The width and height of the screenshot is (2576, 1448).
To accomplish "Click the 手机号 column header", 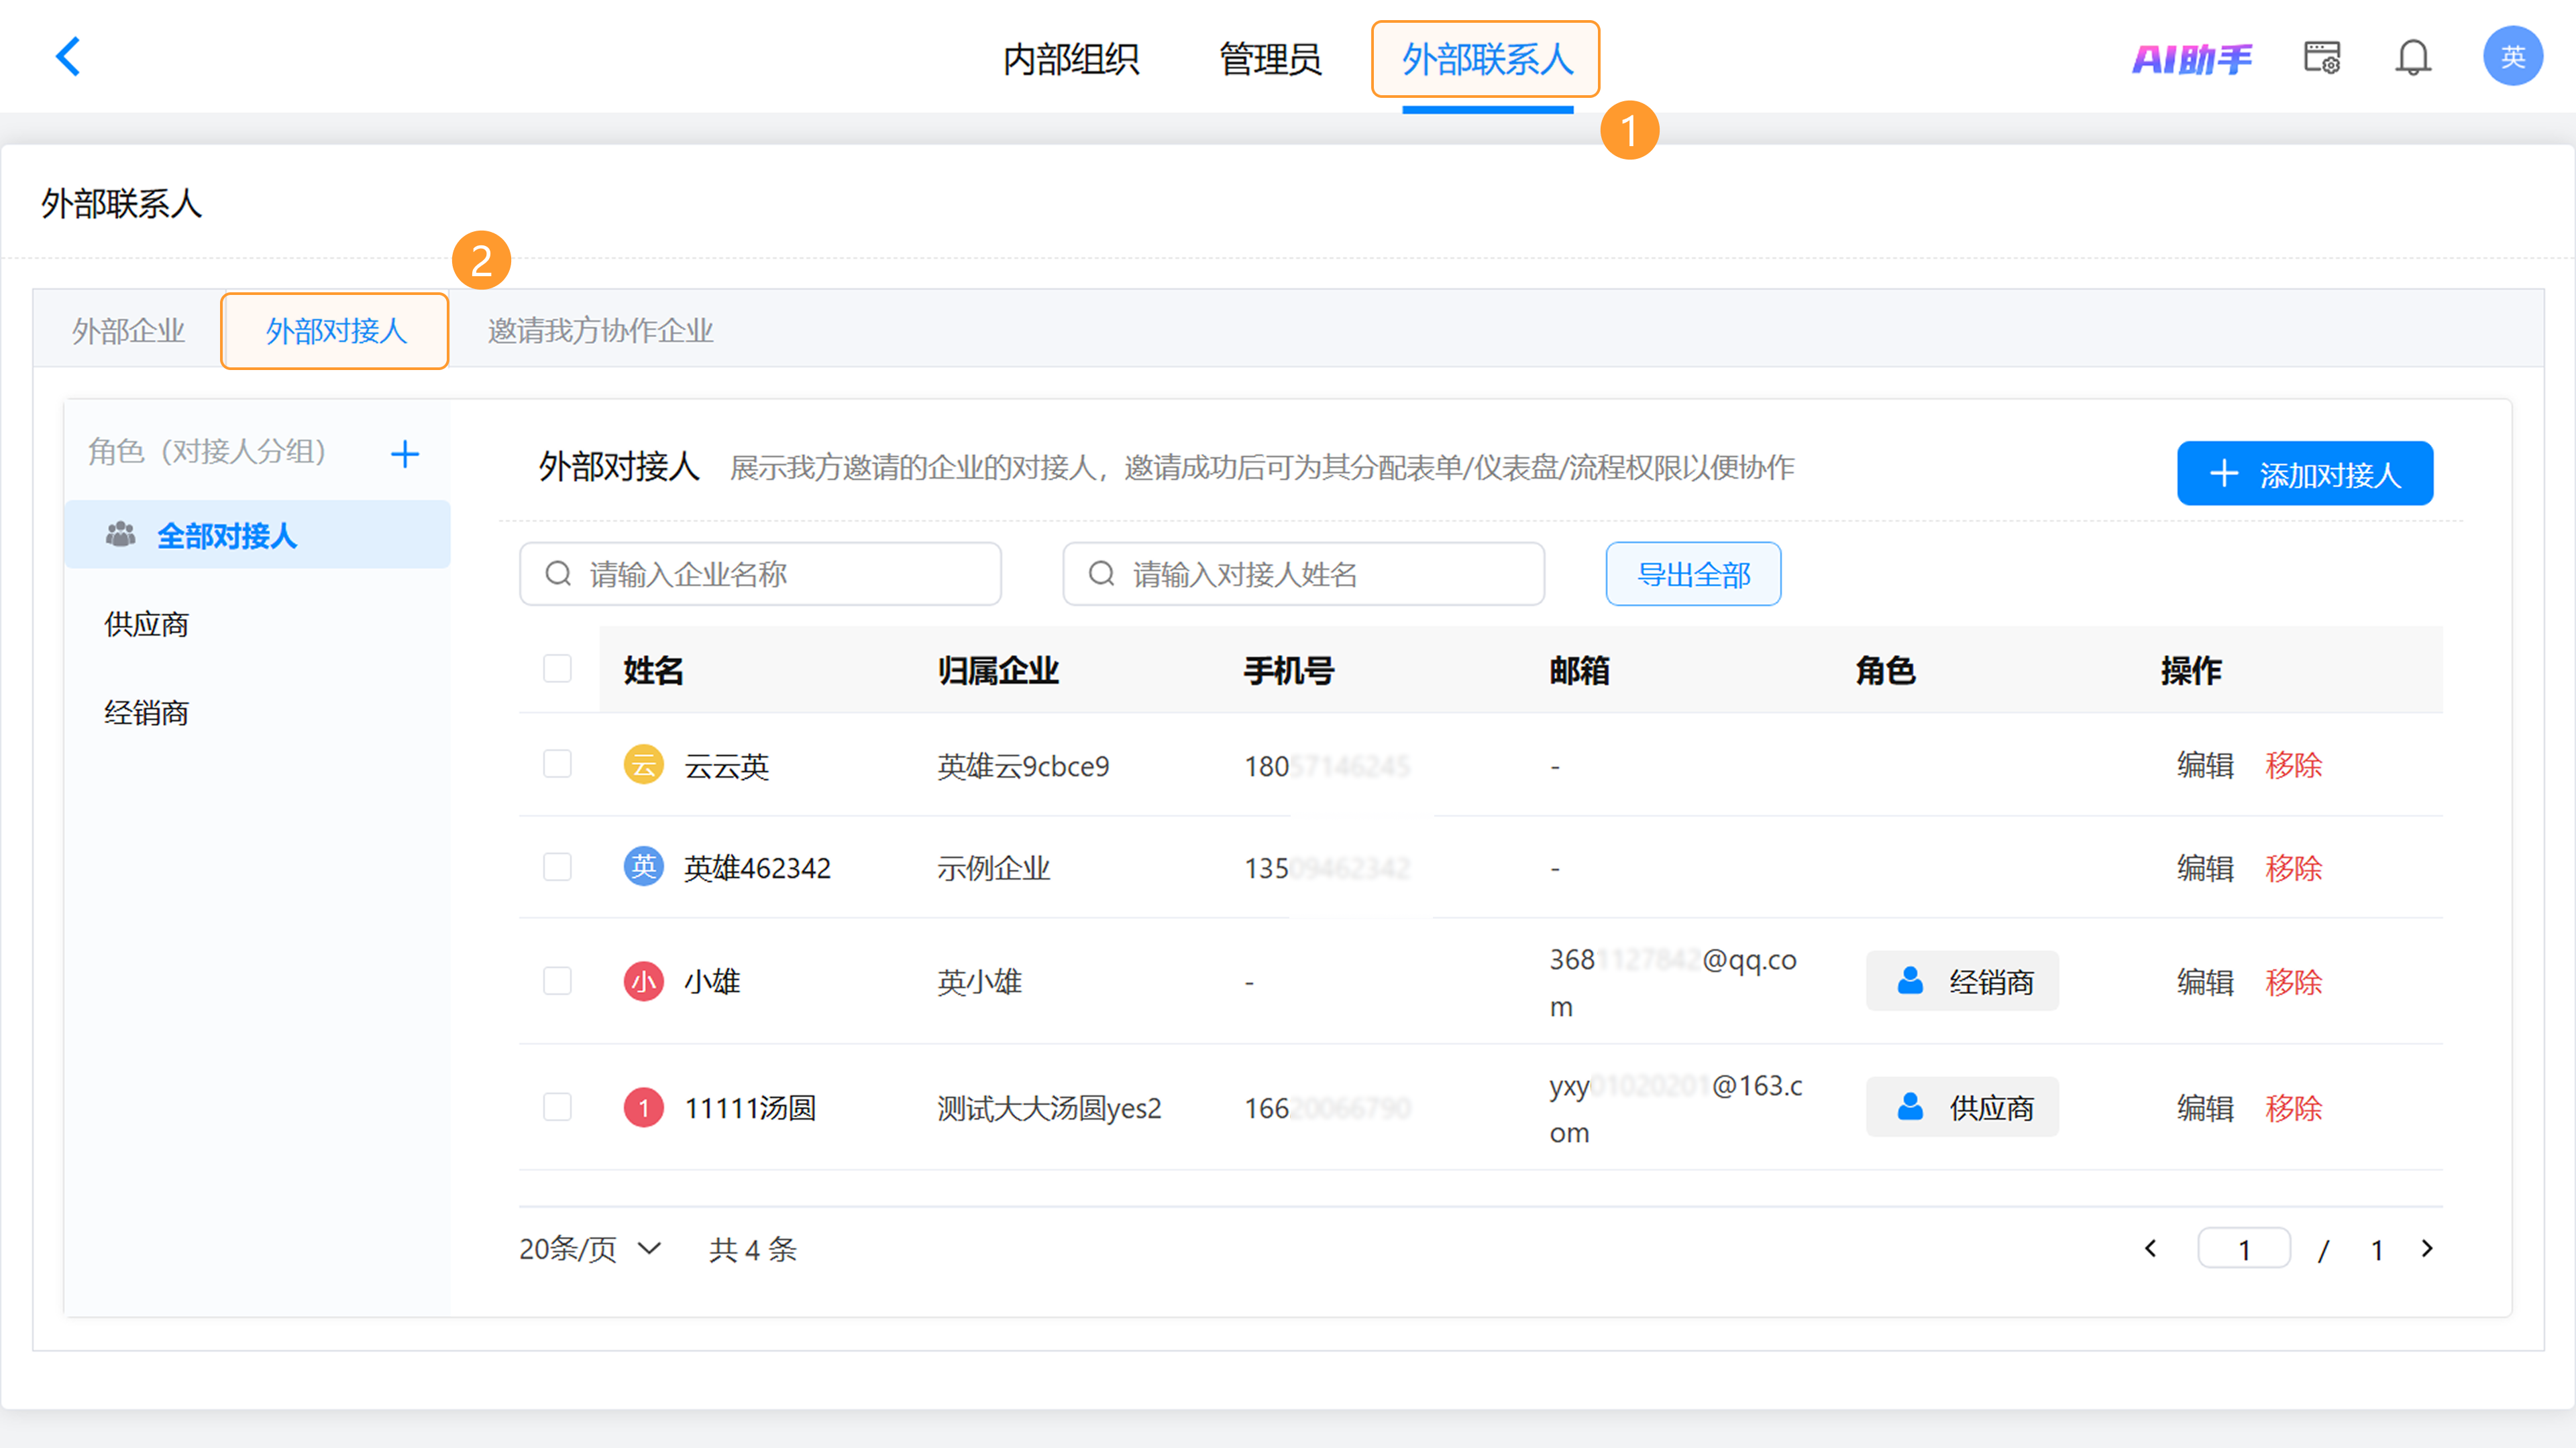I will tap(1288, 670).
